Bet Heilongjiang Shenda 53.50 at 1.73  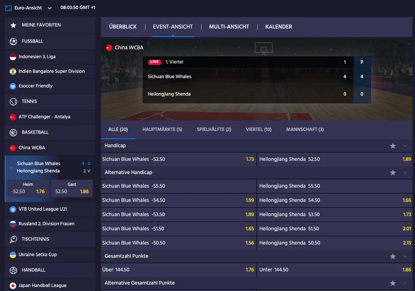335,214
